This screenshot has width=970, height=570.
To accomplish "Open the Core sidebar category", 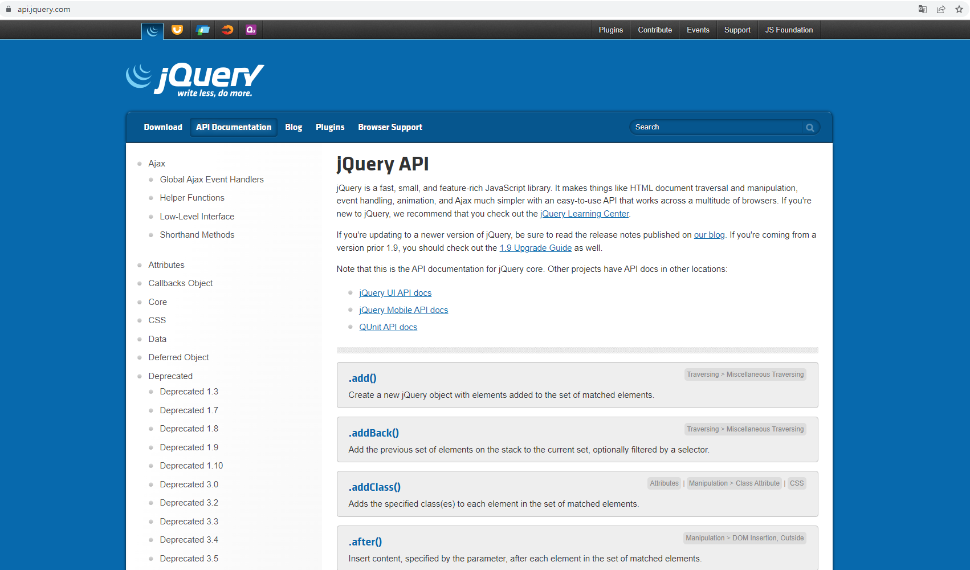I will pyautogui.click(x=158, y=302).
